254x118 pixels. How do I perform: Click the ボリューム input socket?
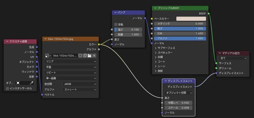(216, 68)
